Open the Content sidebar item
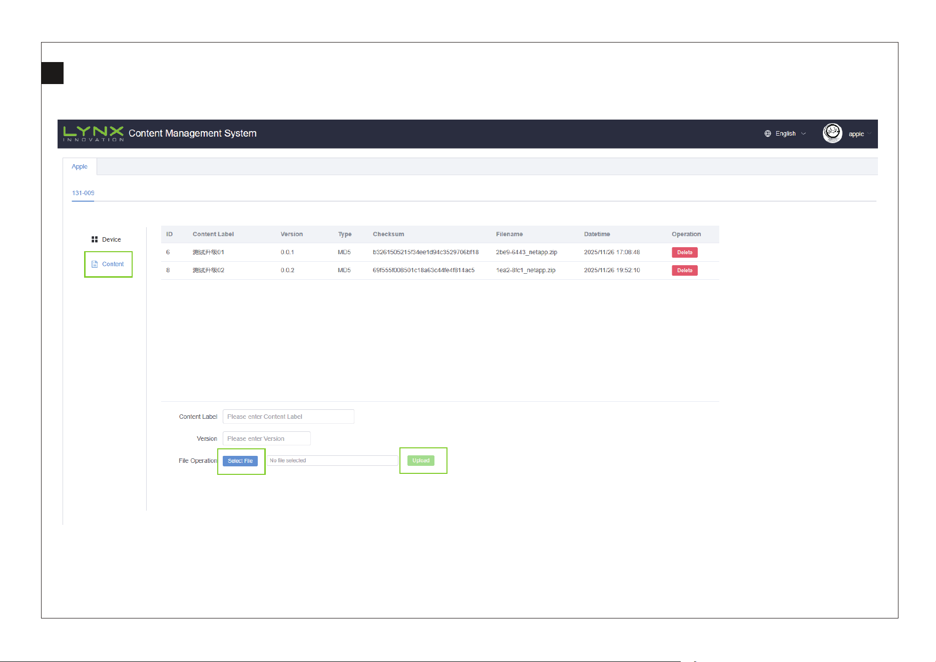Viewport: 936px width, 662px height. pyautogui.click(x=108, y=264)
